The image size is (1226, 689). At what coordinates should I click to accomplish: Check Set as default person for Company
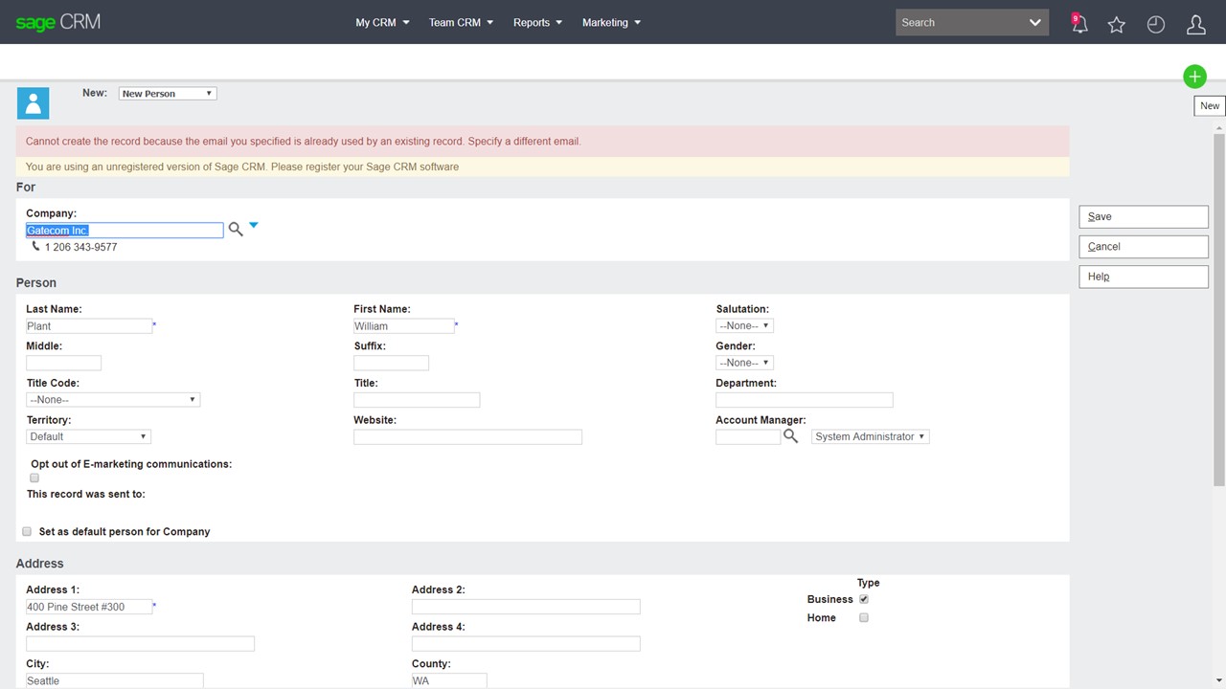(x=27, y=531)
